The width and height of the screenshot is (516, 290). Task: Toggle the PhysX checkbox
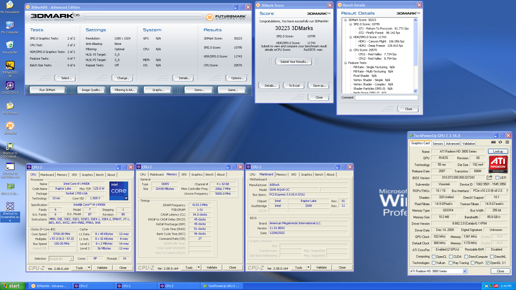tap(472, 263)
